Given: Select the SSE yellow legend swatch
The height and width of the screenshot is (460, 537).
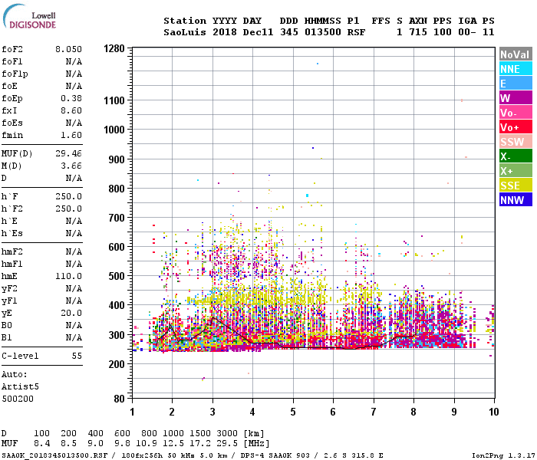Looking at the screenshot, I should click(516, 186).
